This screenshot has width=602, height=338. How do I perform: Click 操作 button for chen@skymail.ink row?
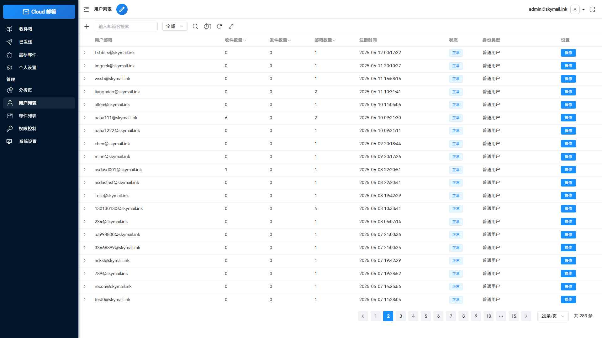[x=568, y=144]
